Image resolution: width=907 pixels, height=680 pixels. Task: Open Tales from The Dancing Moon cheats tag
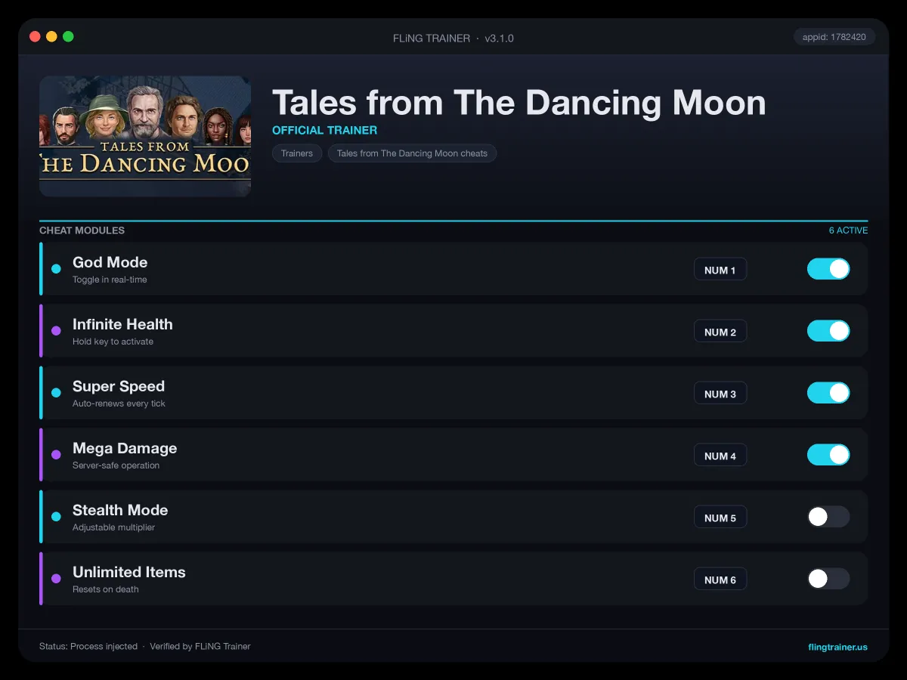click(x=412, y=153)
